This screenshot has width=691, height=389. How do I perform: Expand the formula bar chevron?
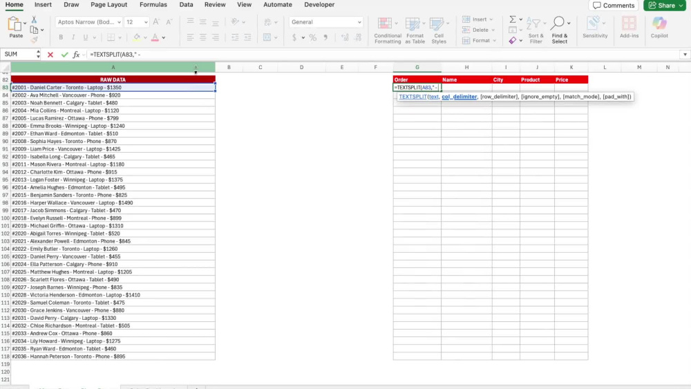pyautogui.click(x=685, y=55)
